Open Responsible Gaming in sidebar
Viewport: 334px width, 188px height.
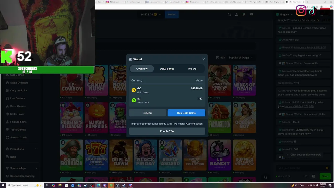(22, 176)
